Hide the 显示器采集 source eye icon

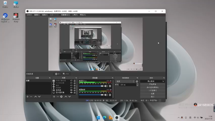click(x=71, y=92)
